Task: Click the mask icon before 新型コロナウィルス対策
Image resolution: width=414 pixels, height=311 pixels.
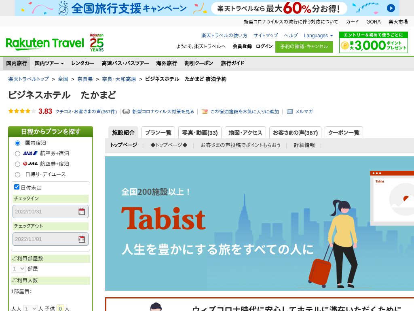Action: pyautogui.click(x=126, y=112)
